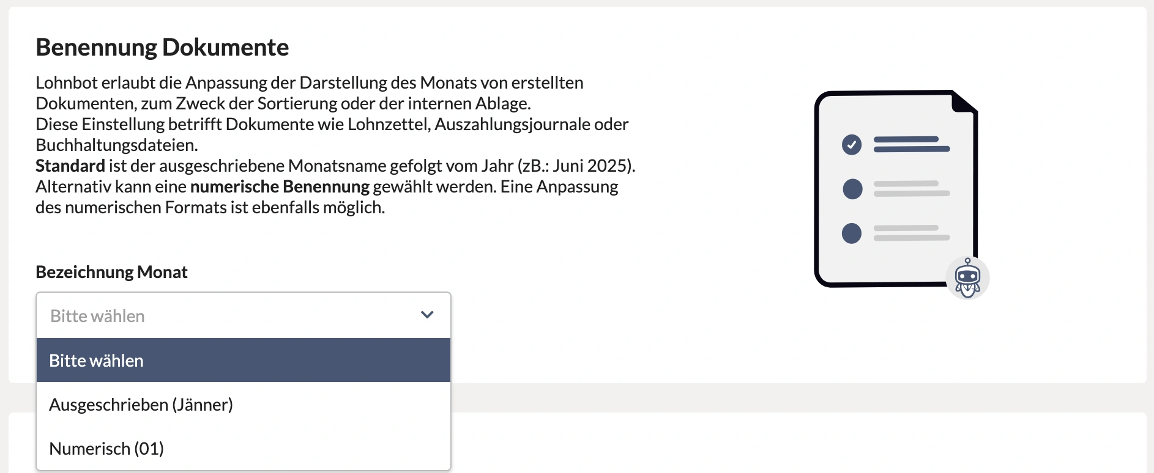Click the Bezeichnung Monat label
The image size is (1154, 473).
click(x=111, y=272)
